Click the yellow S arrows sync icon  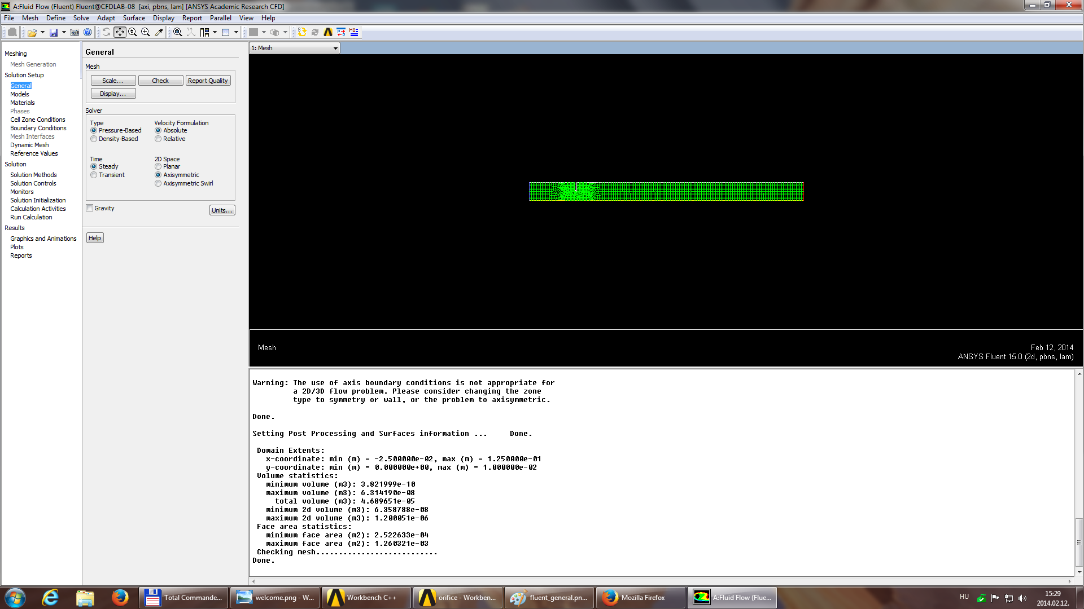click(x=302, y=32)
